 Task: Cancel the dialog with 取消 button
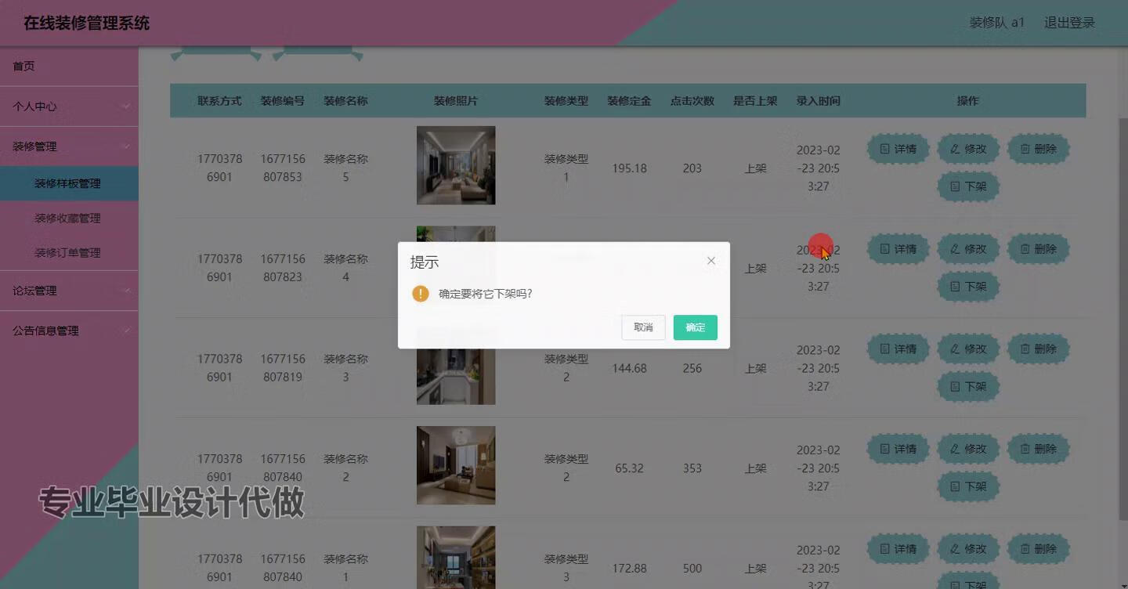643,327
